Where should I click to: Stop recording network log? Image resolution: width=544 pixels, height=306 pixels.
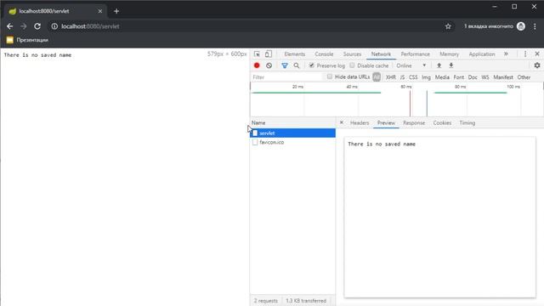click(x=257, y=65)
